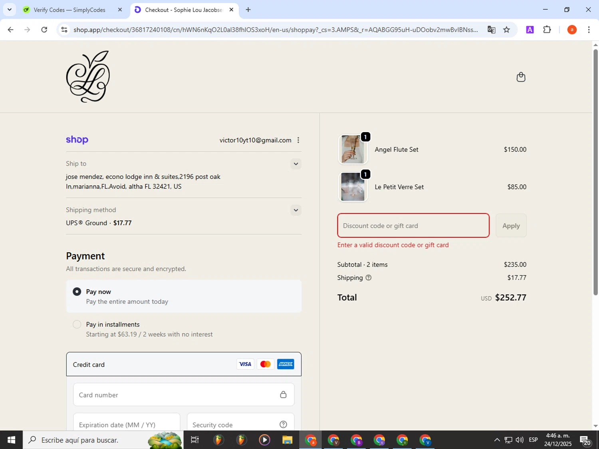Click the Mastercard logo
This screenshot has height=449, width=599.
coord(266,364)
